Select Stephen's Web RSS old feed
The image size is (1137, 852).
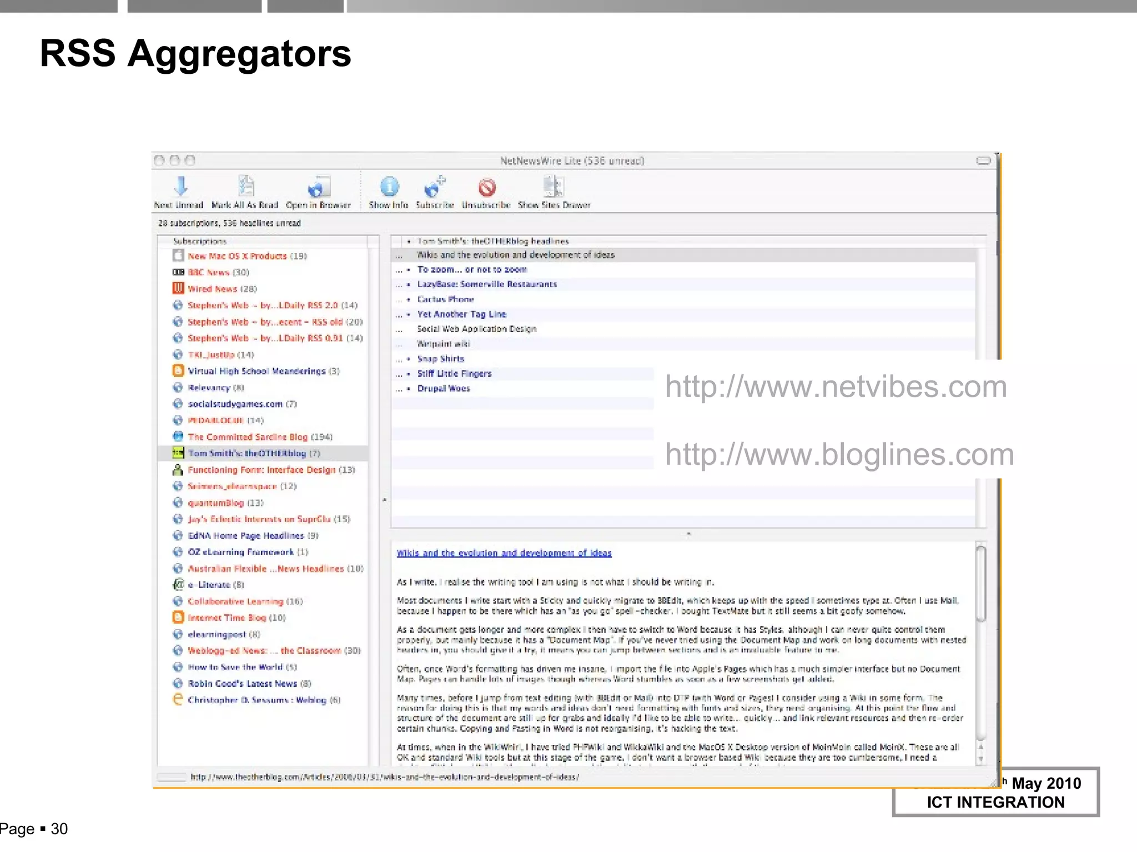point(262,322)
